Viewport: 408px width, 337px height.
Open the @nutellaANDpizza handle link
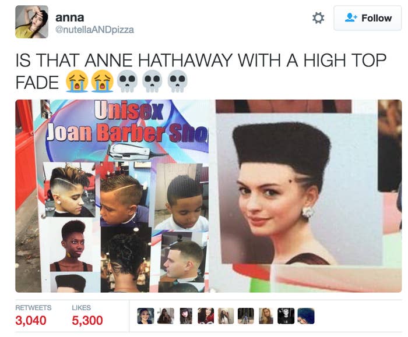[94, 30]
